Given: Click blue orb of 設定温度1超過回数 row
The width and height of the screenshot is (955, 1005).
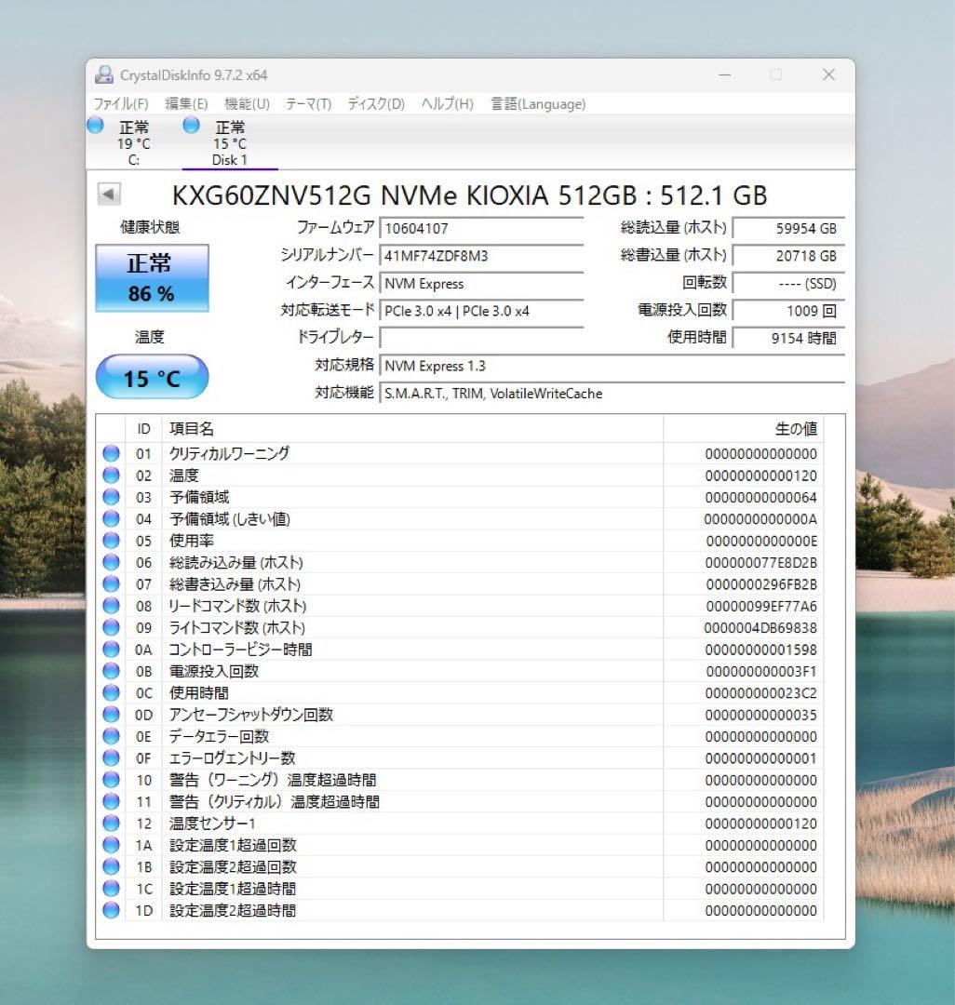Looking at the screenshot, I should click(x=111, y=845).
